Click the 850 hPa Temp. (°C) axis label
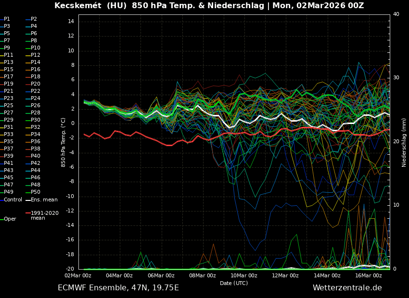 click(64, 142)
